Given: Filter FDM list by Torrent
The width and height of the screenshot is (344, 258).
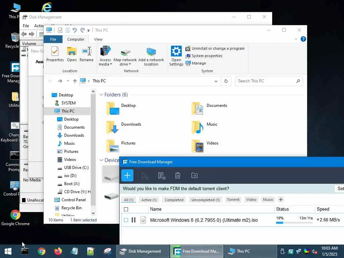Looking at the screenshot, I should tap(233, 200).
